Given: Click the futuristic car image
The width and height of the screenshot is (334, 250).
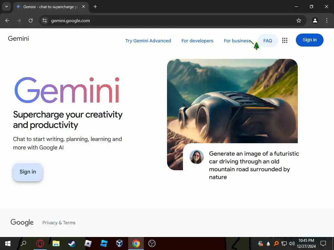Looking at the screenshot, I should [232, 101].
